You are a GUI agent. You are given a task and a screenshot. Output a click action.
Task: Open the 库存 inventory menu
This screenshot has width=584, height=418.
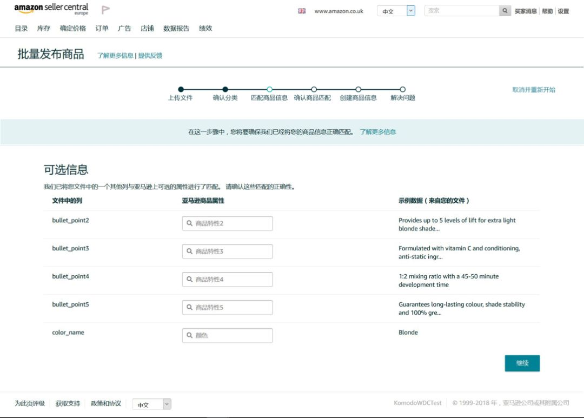coord(43,28)
